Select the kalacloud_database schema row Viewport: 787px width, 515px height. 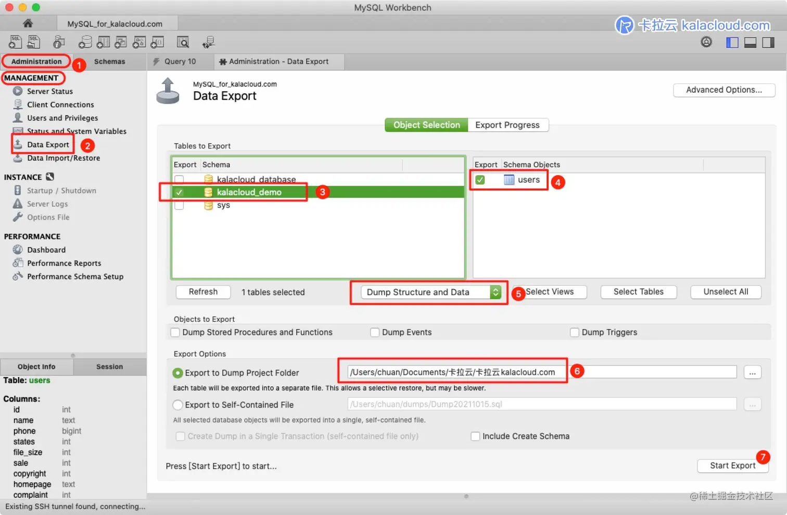click(x=319, y=180)
